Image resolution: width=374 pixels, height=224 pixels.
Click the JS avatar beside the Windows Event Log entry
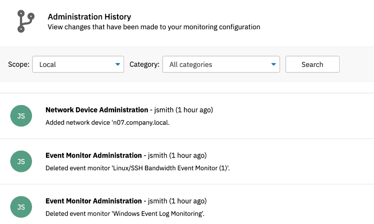coord(21,207)
